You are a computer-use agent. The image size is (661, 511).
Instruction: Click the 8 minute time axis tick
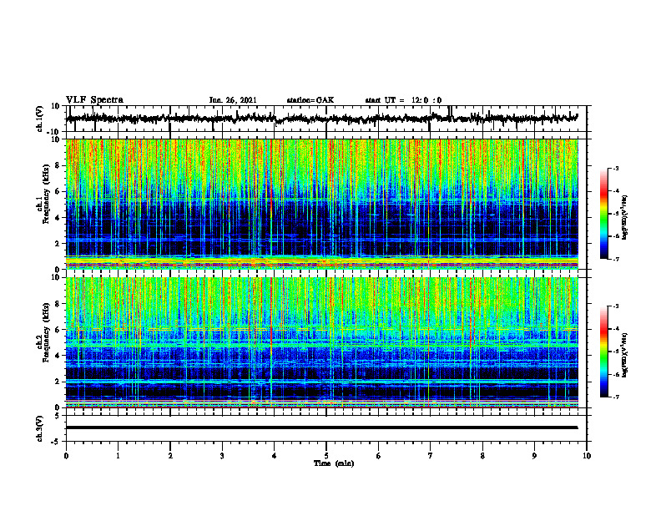(482, 456)
